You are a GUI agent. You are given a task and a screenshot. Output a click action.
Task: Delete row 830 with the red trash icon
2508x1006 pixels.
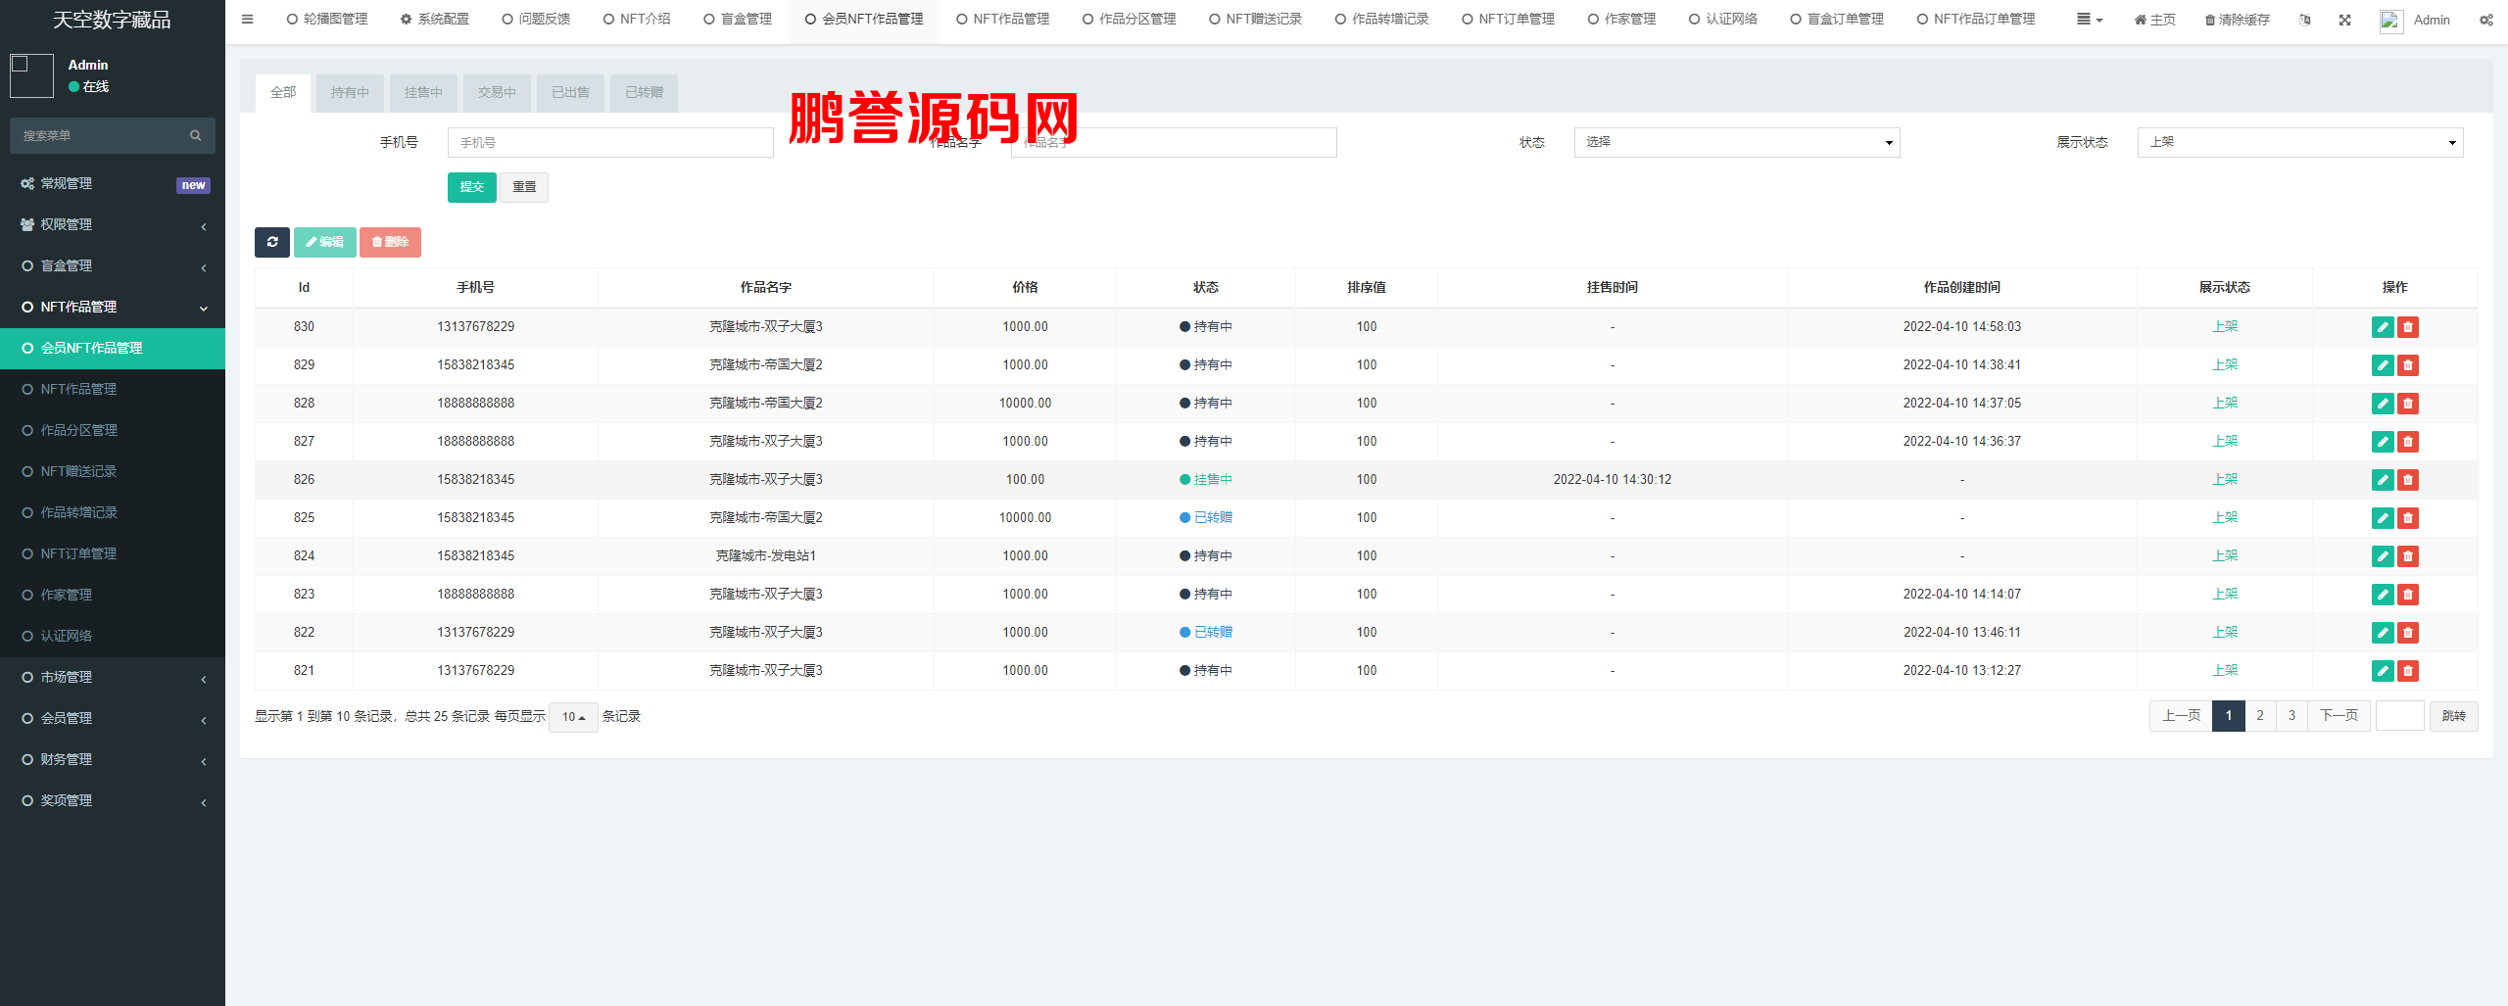[x=2408, y=327]
